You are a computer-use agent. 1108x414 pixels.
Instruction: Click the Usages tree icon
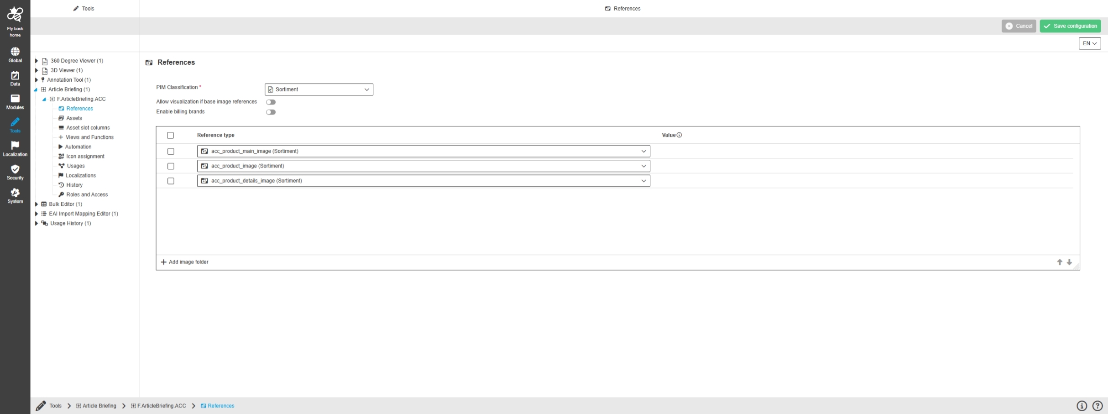click(61, 166)
